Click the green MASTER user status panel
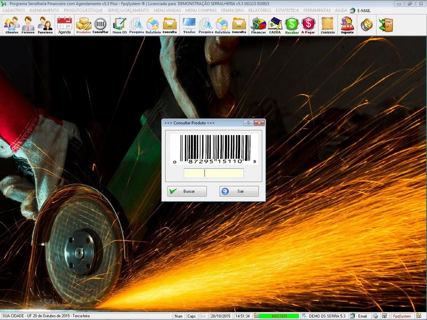The width and height of the screenshot is (427, 320). point(279,316)
